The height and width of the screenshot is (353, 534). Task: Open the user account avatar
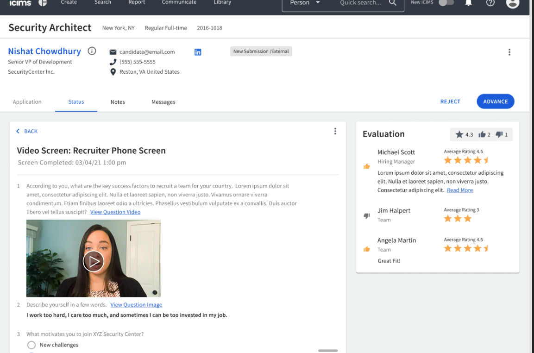tap(513, 3)
